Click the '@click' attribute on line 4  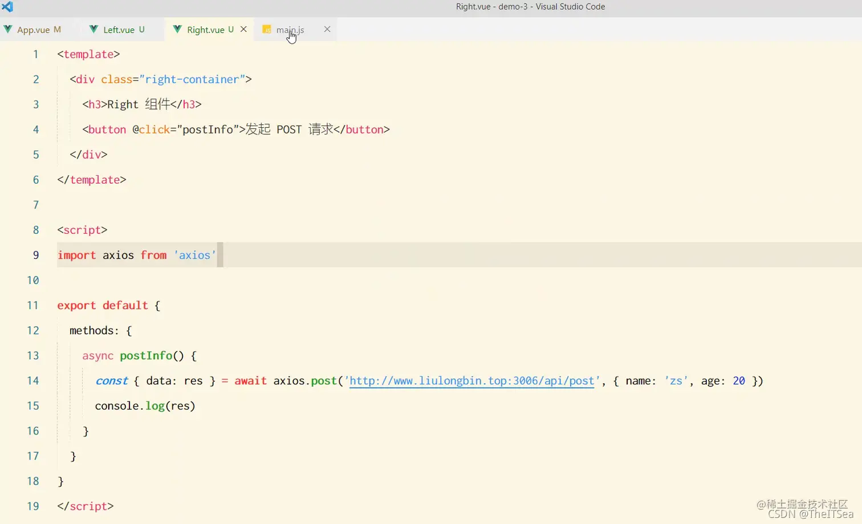[x=151, y=130]
